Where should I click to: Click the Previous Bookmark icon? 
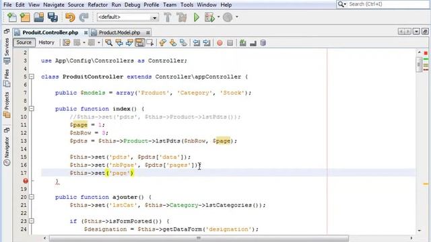[x=163, y=42]
